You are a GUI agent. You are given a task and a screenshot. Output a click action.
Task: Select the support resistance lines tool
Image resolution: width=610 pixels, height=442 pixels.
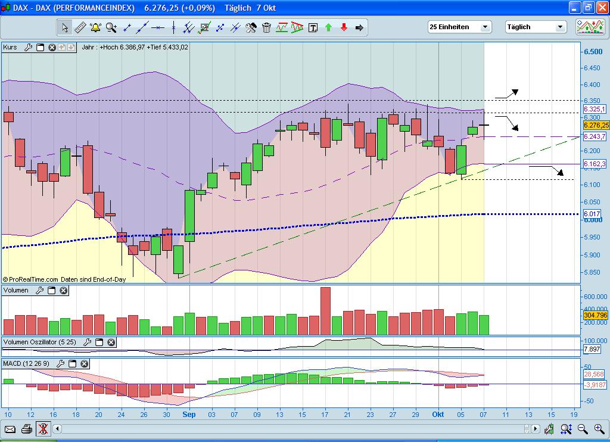pyautogui.click(x=282, y=27)
